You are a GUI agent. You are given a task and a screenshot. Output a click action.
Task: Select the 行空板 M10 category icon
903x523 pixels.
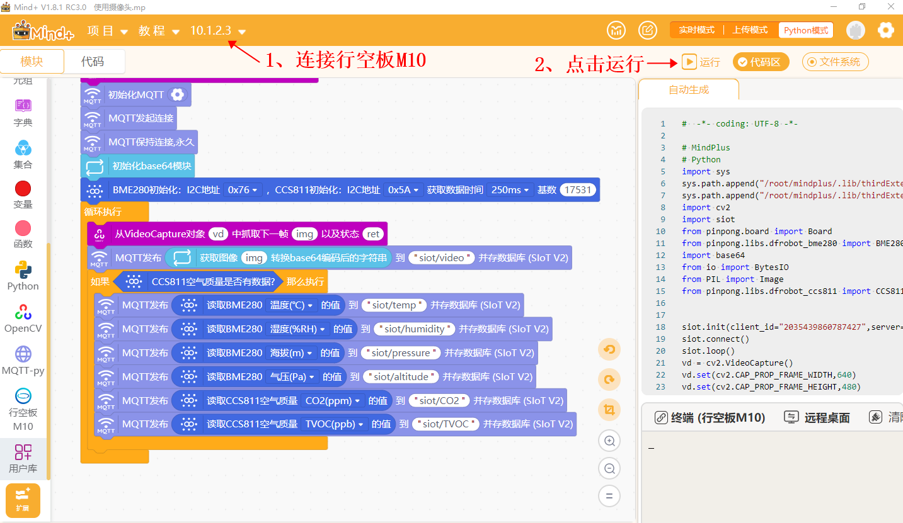[x=23, y=396]
